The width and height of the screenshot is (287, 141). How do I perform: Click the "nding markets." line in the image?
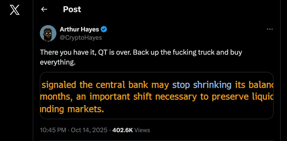coord(72,109)
